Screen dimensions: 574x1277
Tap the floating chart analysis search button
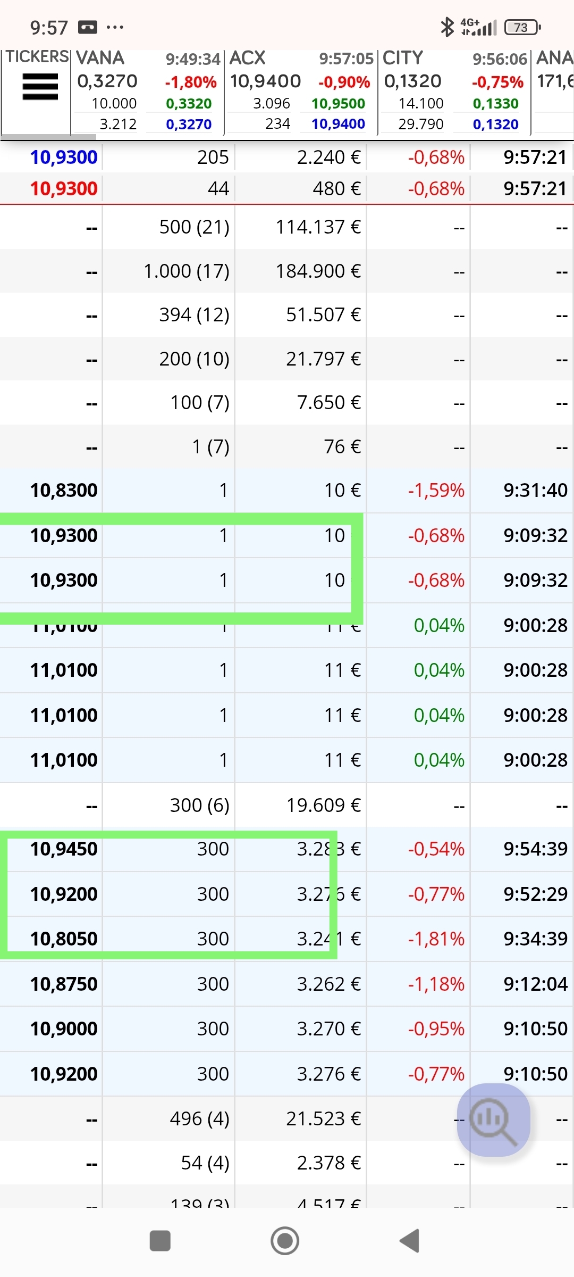pos(494,1120)
